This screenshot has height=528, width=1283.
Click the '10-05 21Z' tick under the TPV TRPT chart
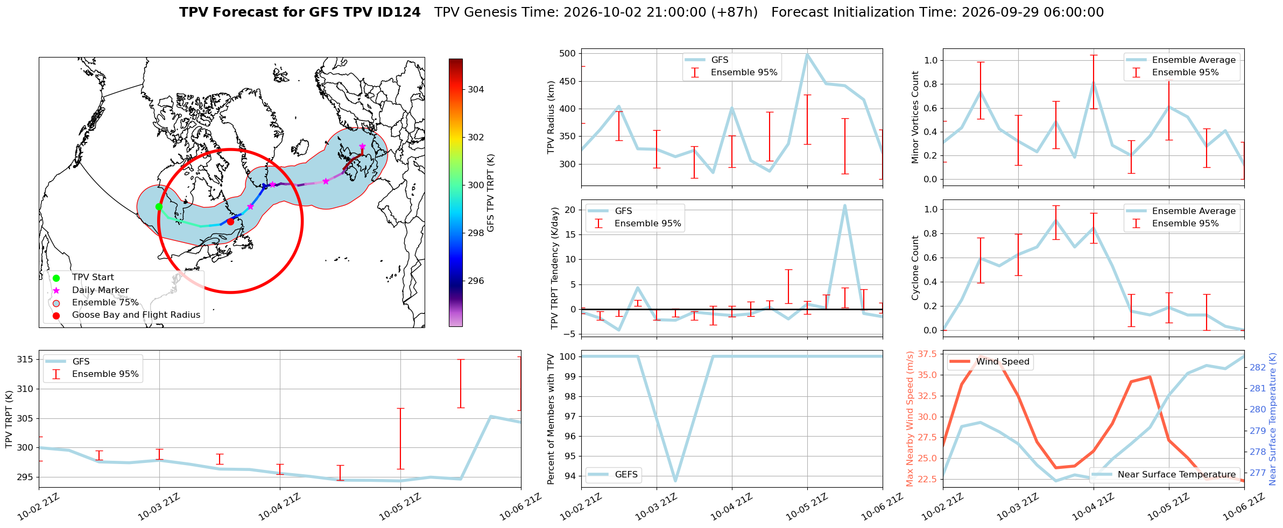click(400, 507)
